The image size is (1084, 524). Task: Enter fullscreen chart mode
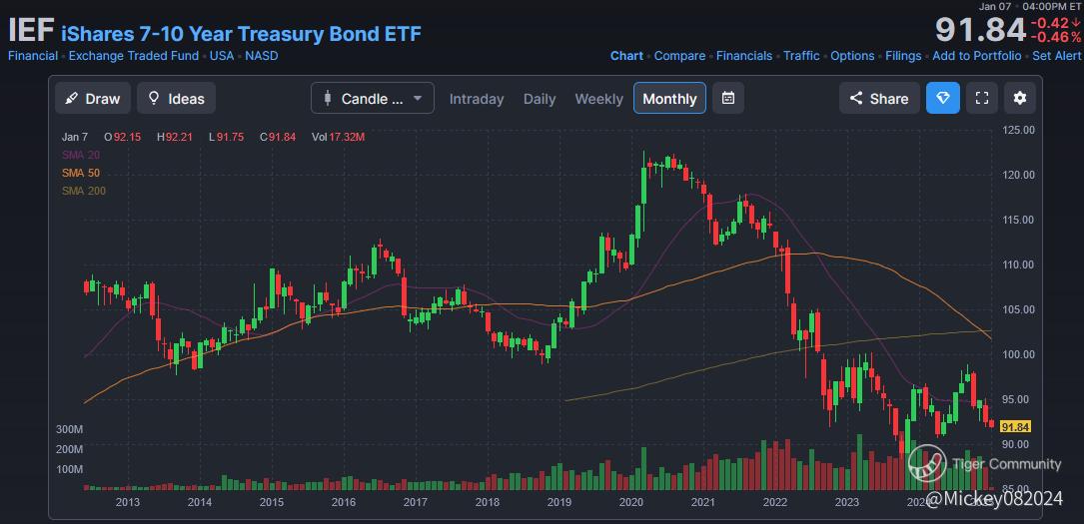[982, 99]
